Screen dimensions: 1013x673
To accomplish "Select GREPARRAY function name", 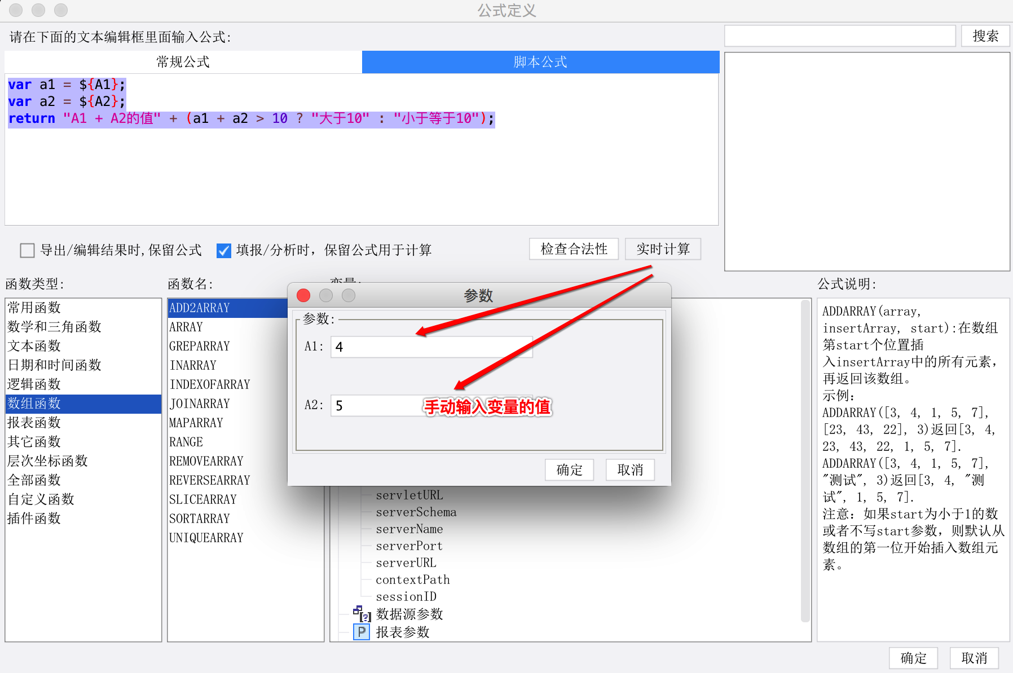I will 228,346.
